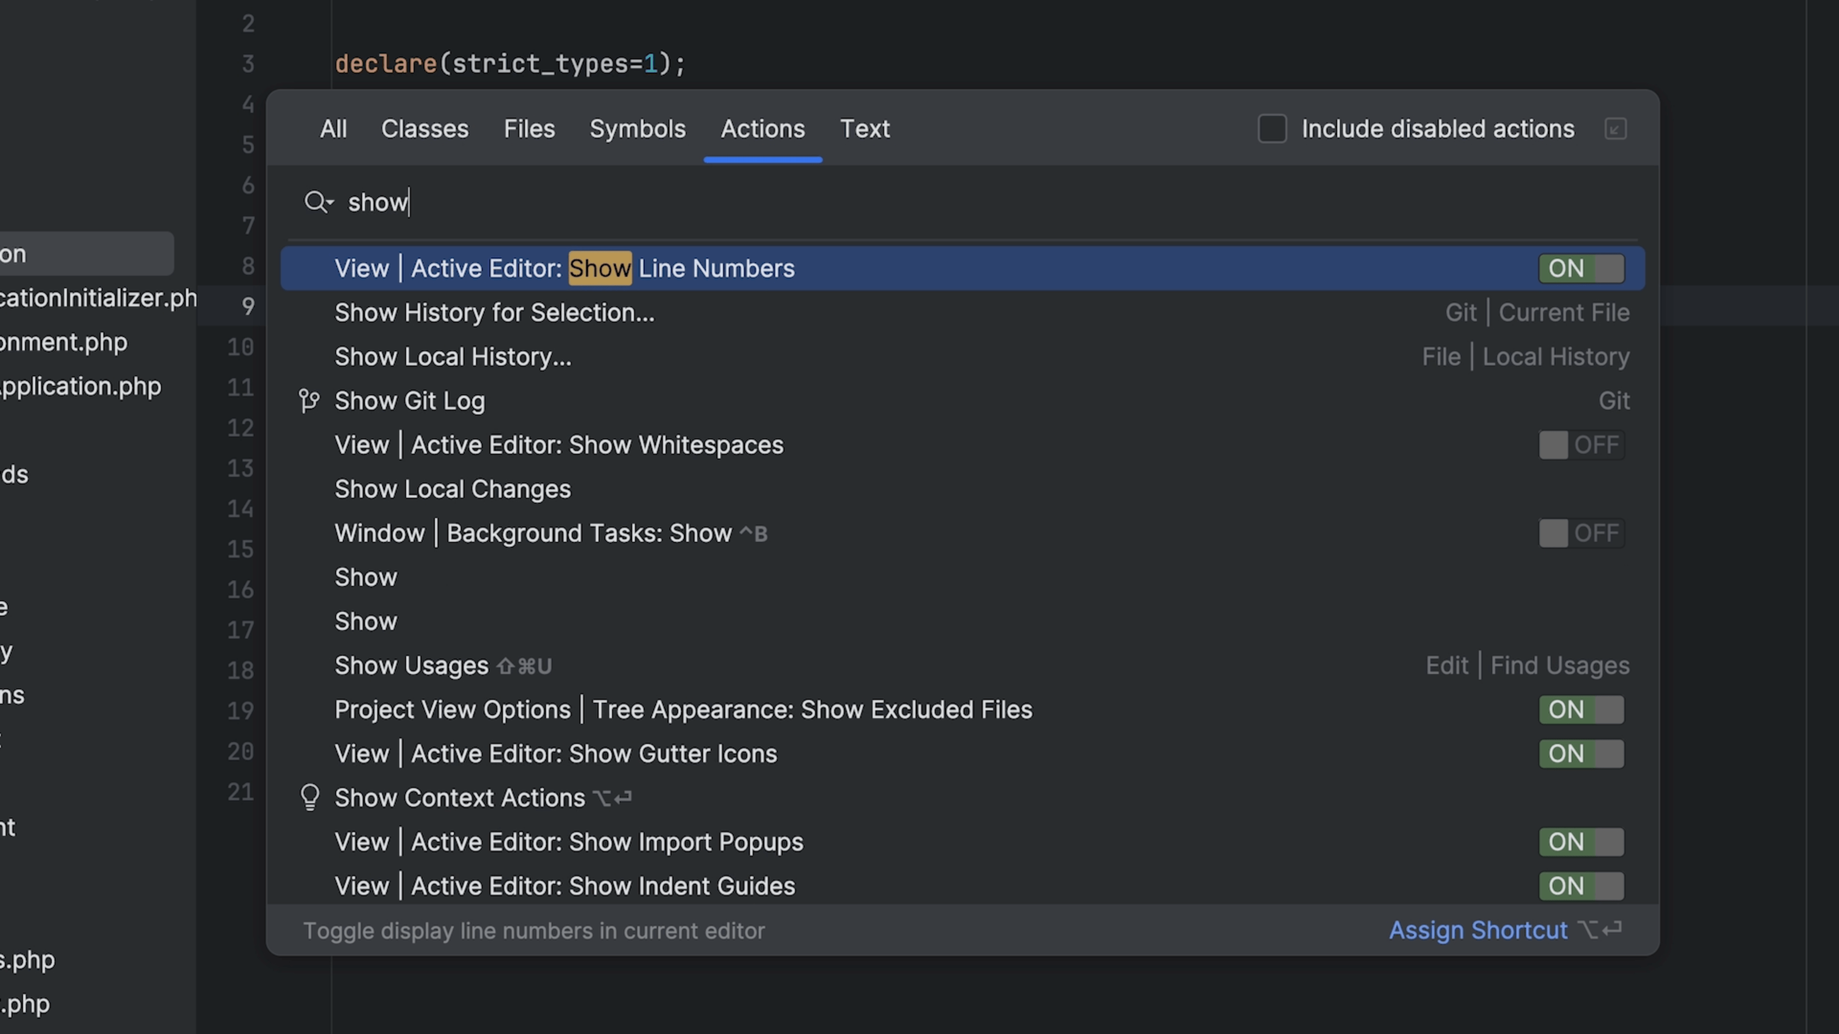Open the Symbols tab
This screenshot has width=1839, height=1034.
point(637,129)
